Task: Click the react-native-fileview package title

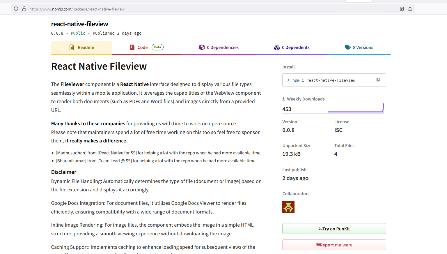Action: pyautogui.click(x=79, y=24)
